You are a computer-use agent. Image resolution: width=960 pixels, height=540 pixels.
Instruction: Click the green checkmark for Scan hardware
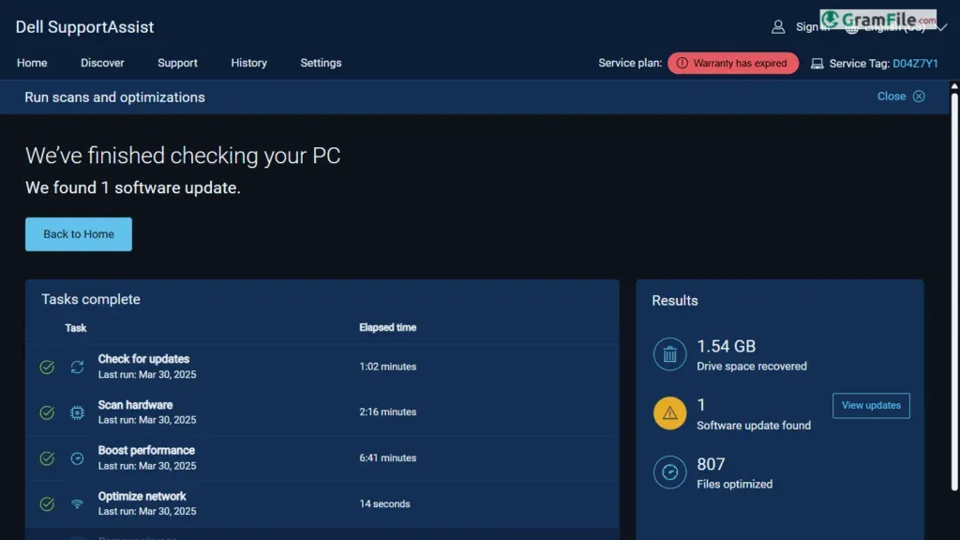(x=47, y=412)
